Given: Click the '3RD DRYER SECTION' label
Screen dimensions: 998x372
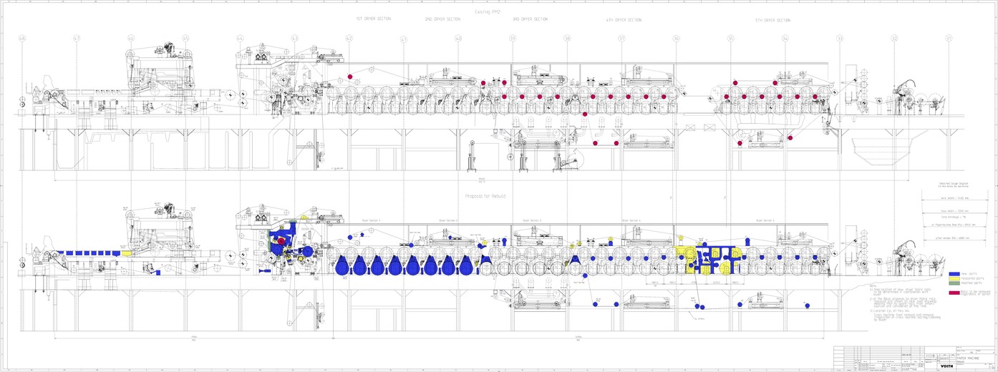Looking at the screenshot, I should (x=531, y=19).
